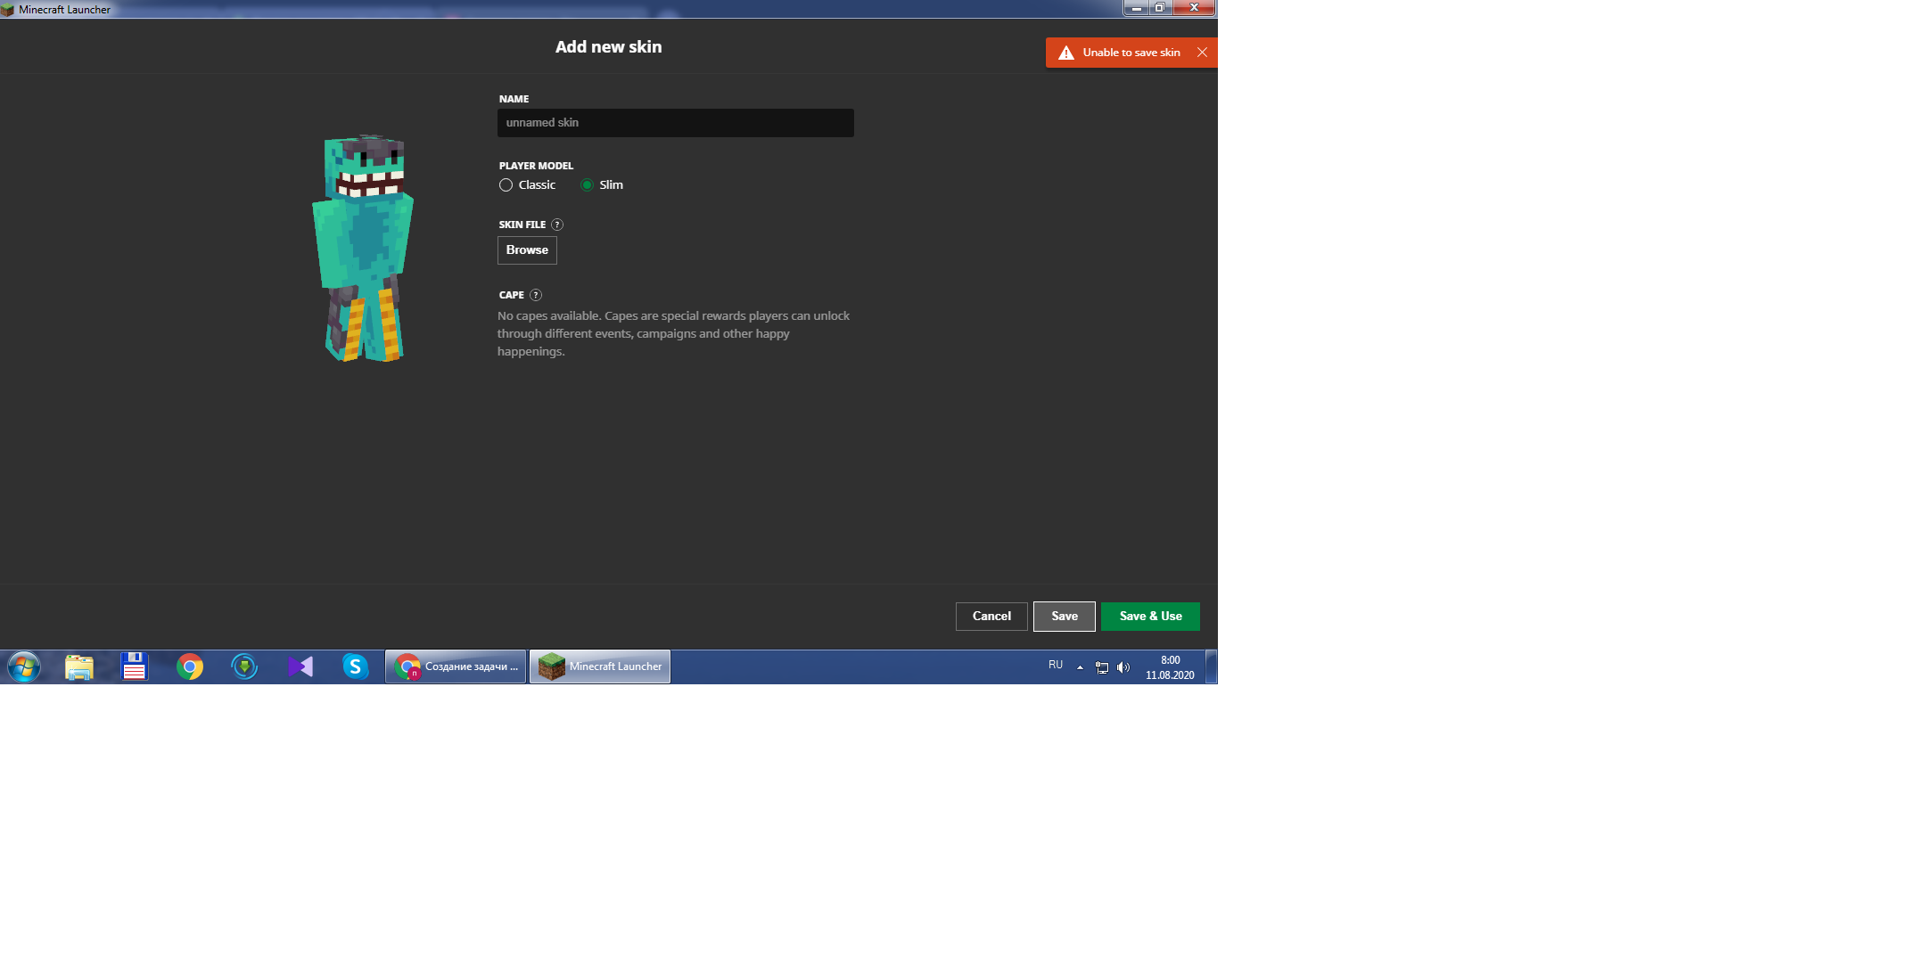Open Skype from the taskbar

click(x=355, y=666)
